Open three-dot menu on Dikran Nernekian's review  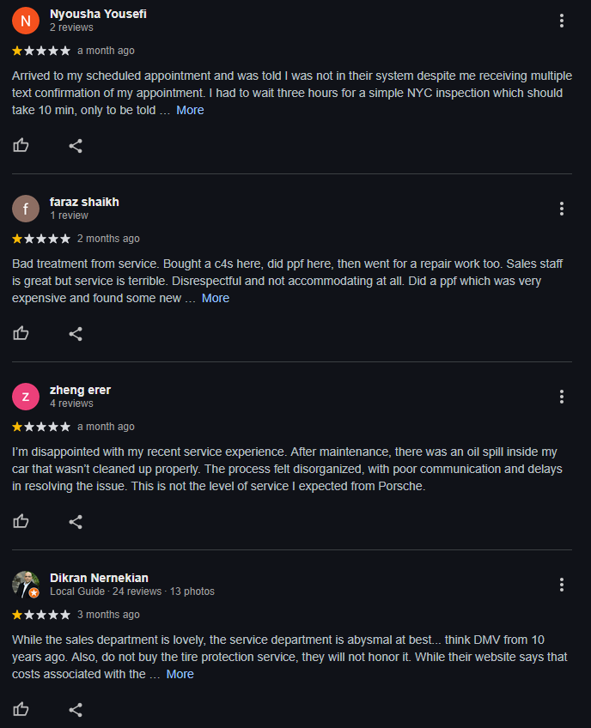click(561, 585)
